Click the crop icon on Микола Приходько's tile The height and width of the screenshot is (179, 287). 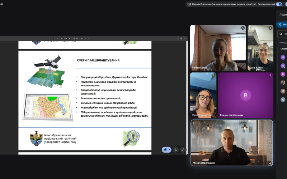pos(269,163)
